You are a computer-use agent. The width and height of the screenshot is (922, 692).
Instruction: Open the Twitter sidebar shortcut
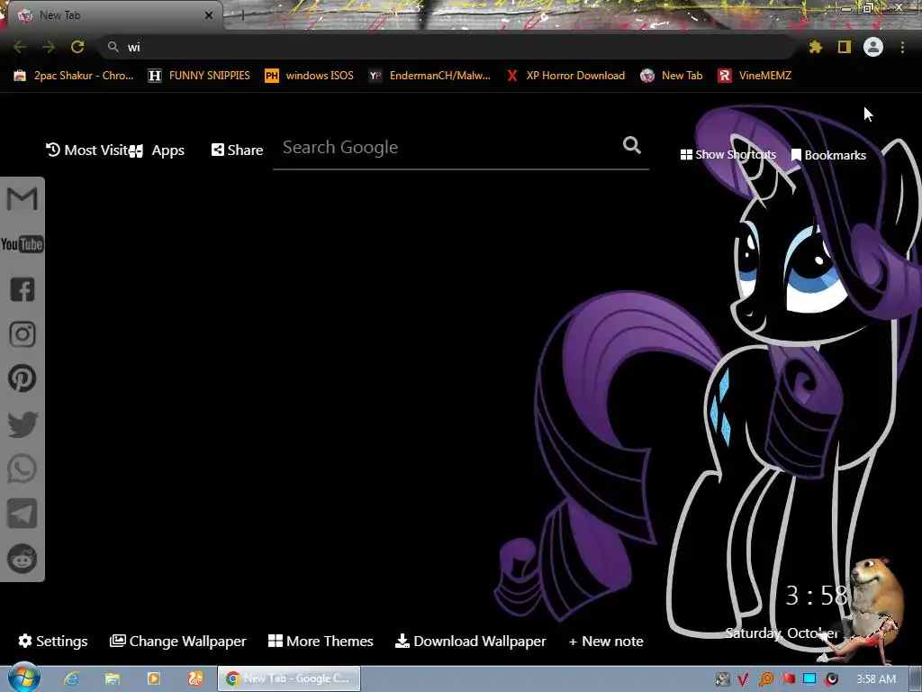(x=23, y=424)
